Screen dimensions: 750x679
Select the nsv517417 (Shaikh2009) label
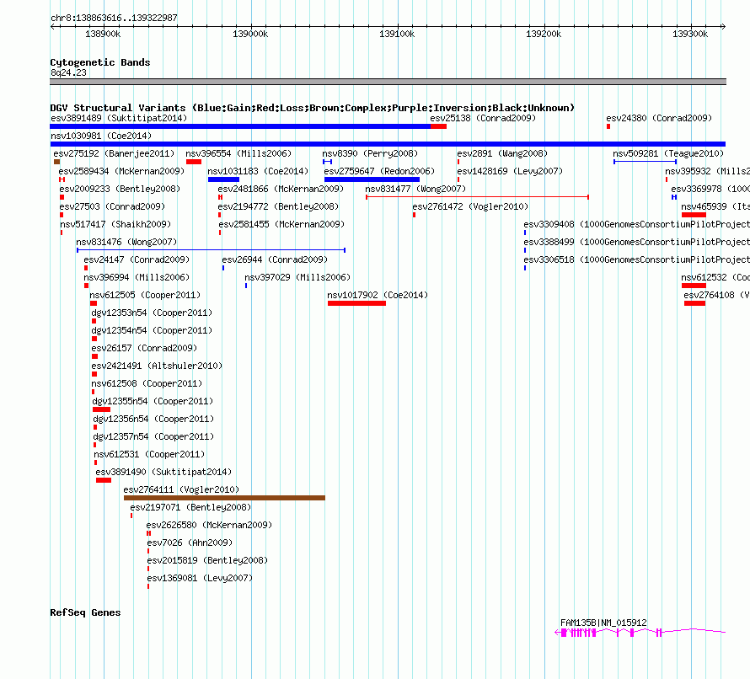[115, 224]
